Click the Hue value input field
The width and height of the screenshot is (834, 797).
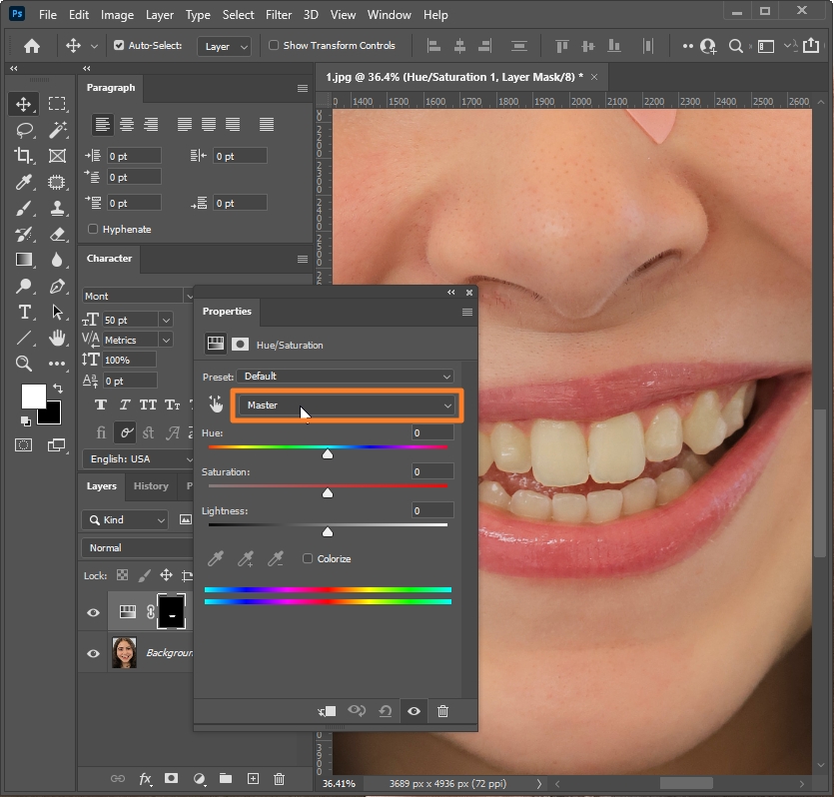pyautogui.click(x=431, y=432)
